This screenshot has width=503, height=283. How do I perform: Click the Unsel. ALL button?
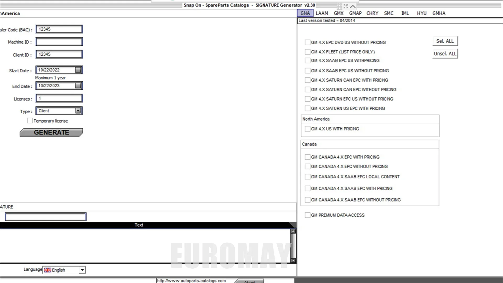coord(445,54)
